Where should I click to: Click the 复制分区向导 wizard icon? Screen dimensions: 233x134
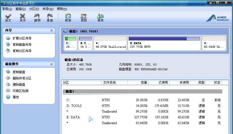(x=8, y=51)
